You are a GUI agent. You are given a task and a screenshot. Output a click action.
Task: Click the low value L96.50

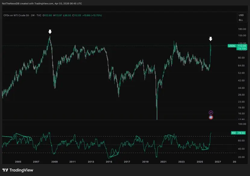click(67, 15)
